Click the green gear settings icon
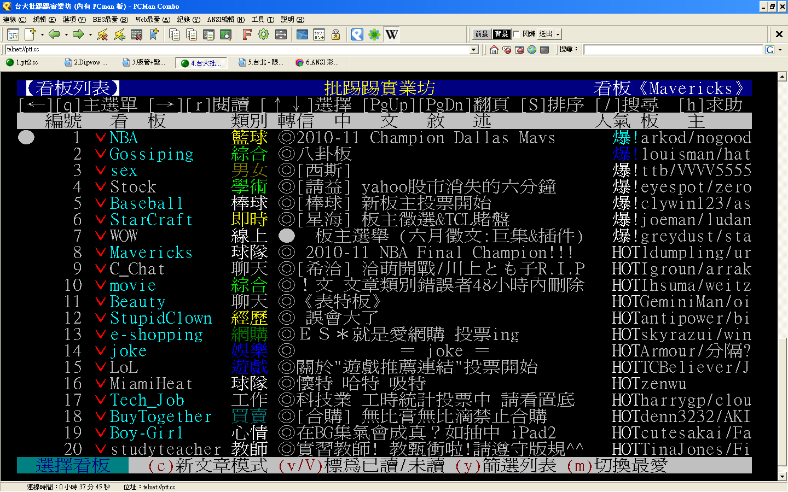This screenshot has width=788, height=492. (264, 34)
